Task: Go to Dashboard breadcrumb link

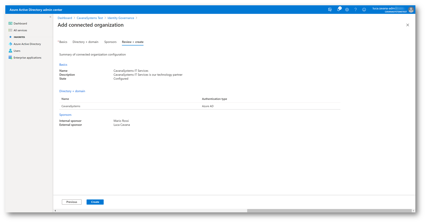Action: point(65,18)
